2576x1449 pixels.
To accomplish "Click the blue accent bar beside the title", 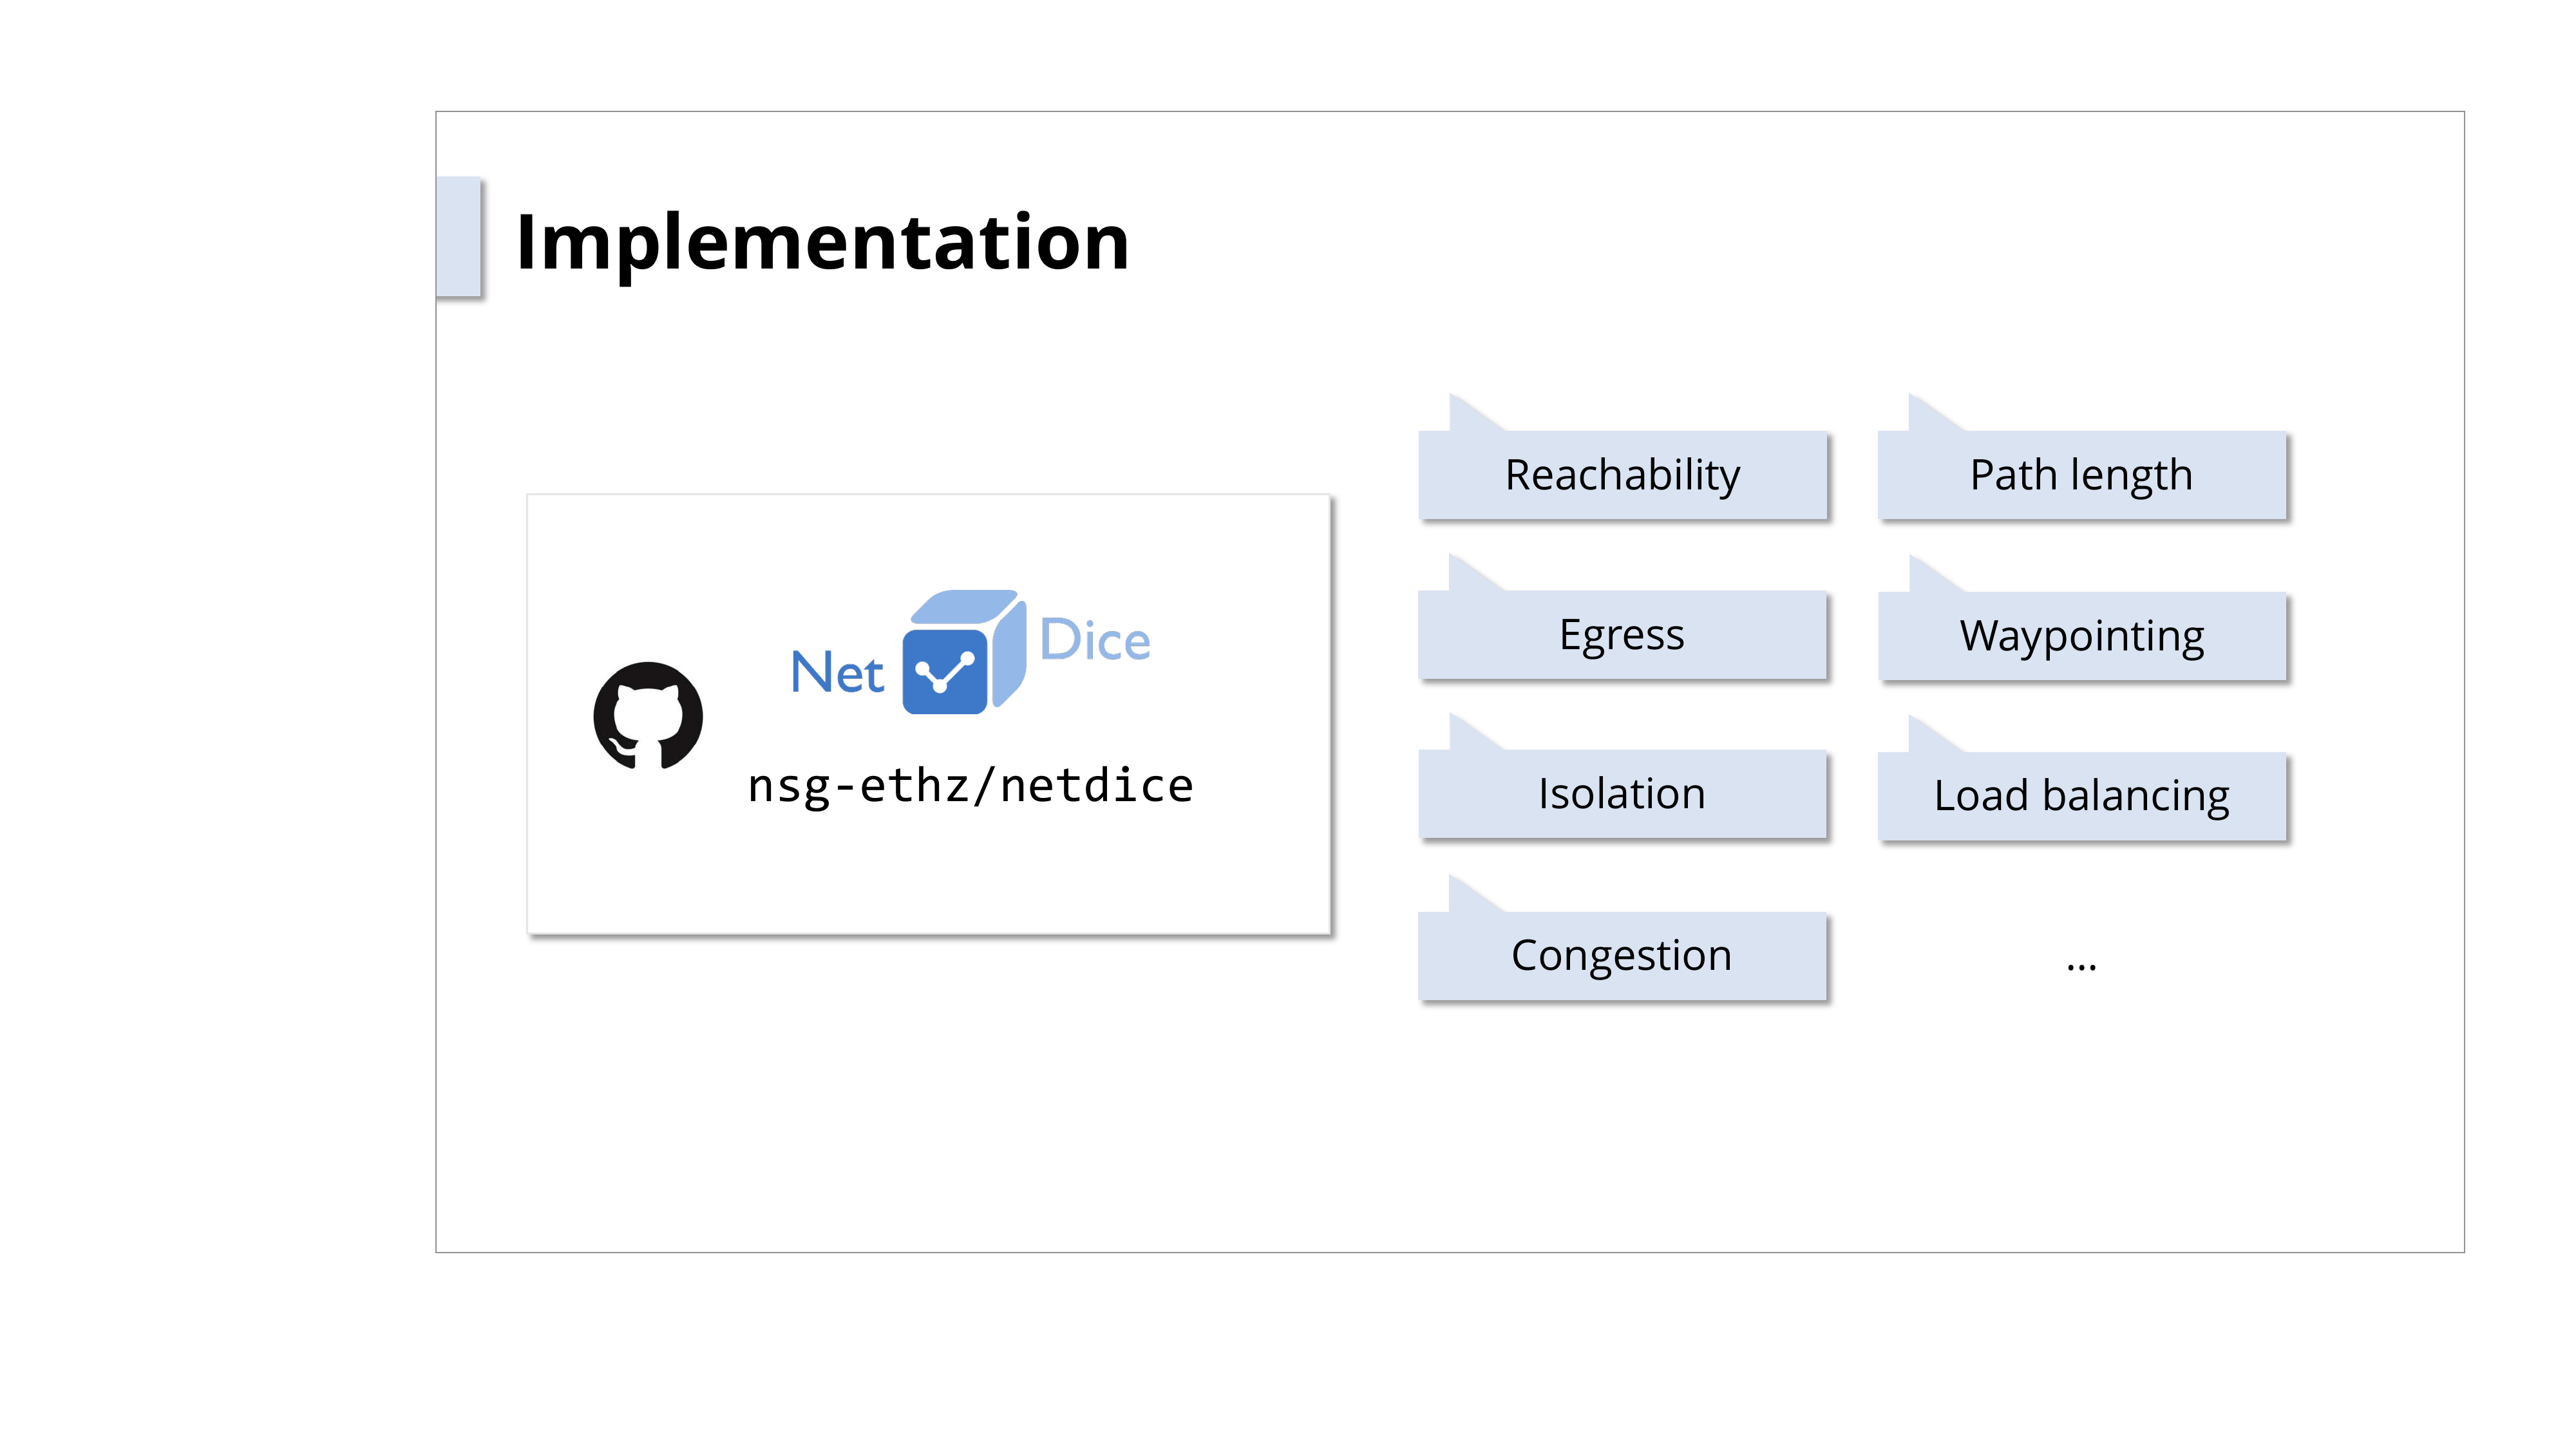I will [459, 236].
